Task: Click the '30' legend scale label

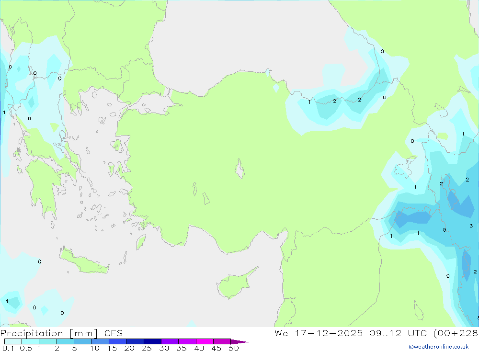Action: click(x=164, y=348)
